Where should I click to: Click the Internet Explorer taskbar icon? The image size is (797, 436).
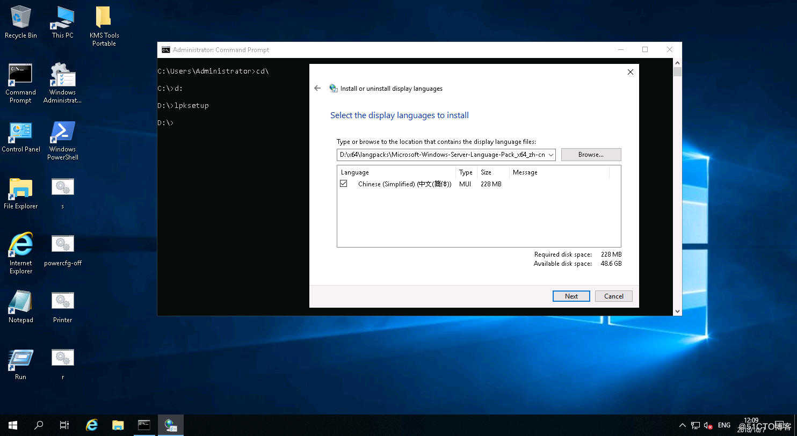pos(92,425)
